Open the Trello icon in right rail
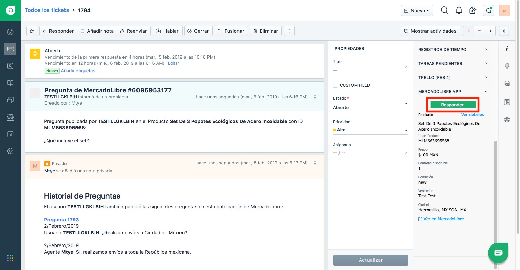Viewport: 520px width, 270px height. (507, 102)
